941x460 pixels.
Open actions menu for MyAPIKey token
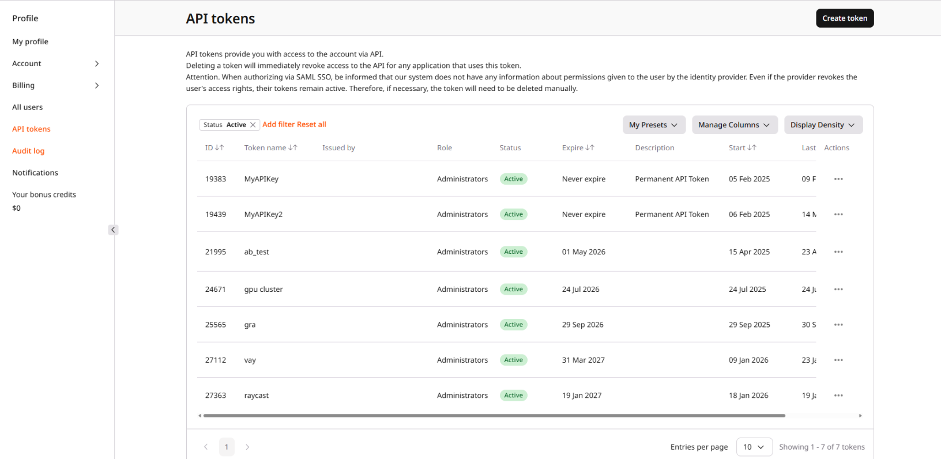838,179
